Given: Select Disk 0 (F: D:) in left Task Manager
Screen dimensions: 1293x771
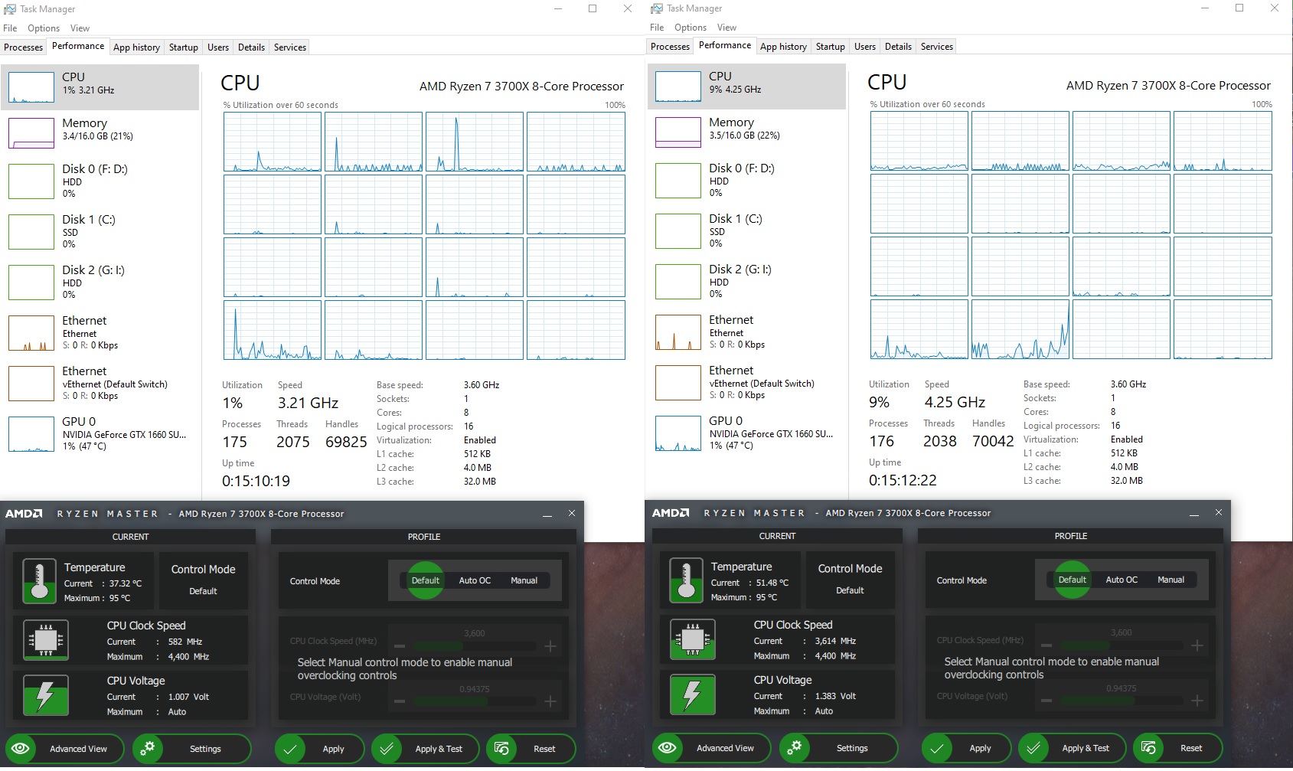Looking at the screenshot, I should [100, 181].
